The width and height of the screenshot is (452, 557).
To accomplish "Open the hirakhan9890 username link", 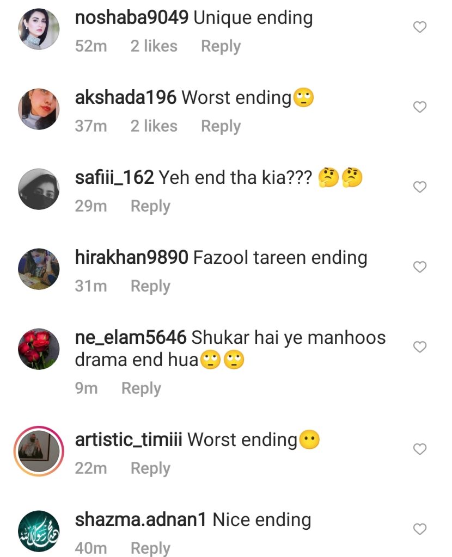I will (132, 257).
